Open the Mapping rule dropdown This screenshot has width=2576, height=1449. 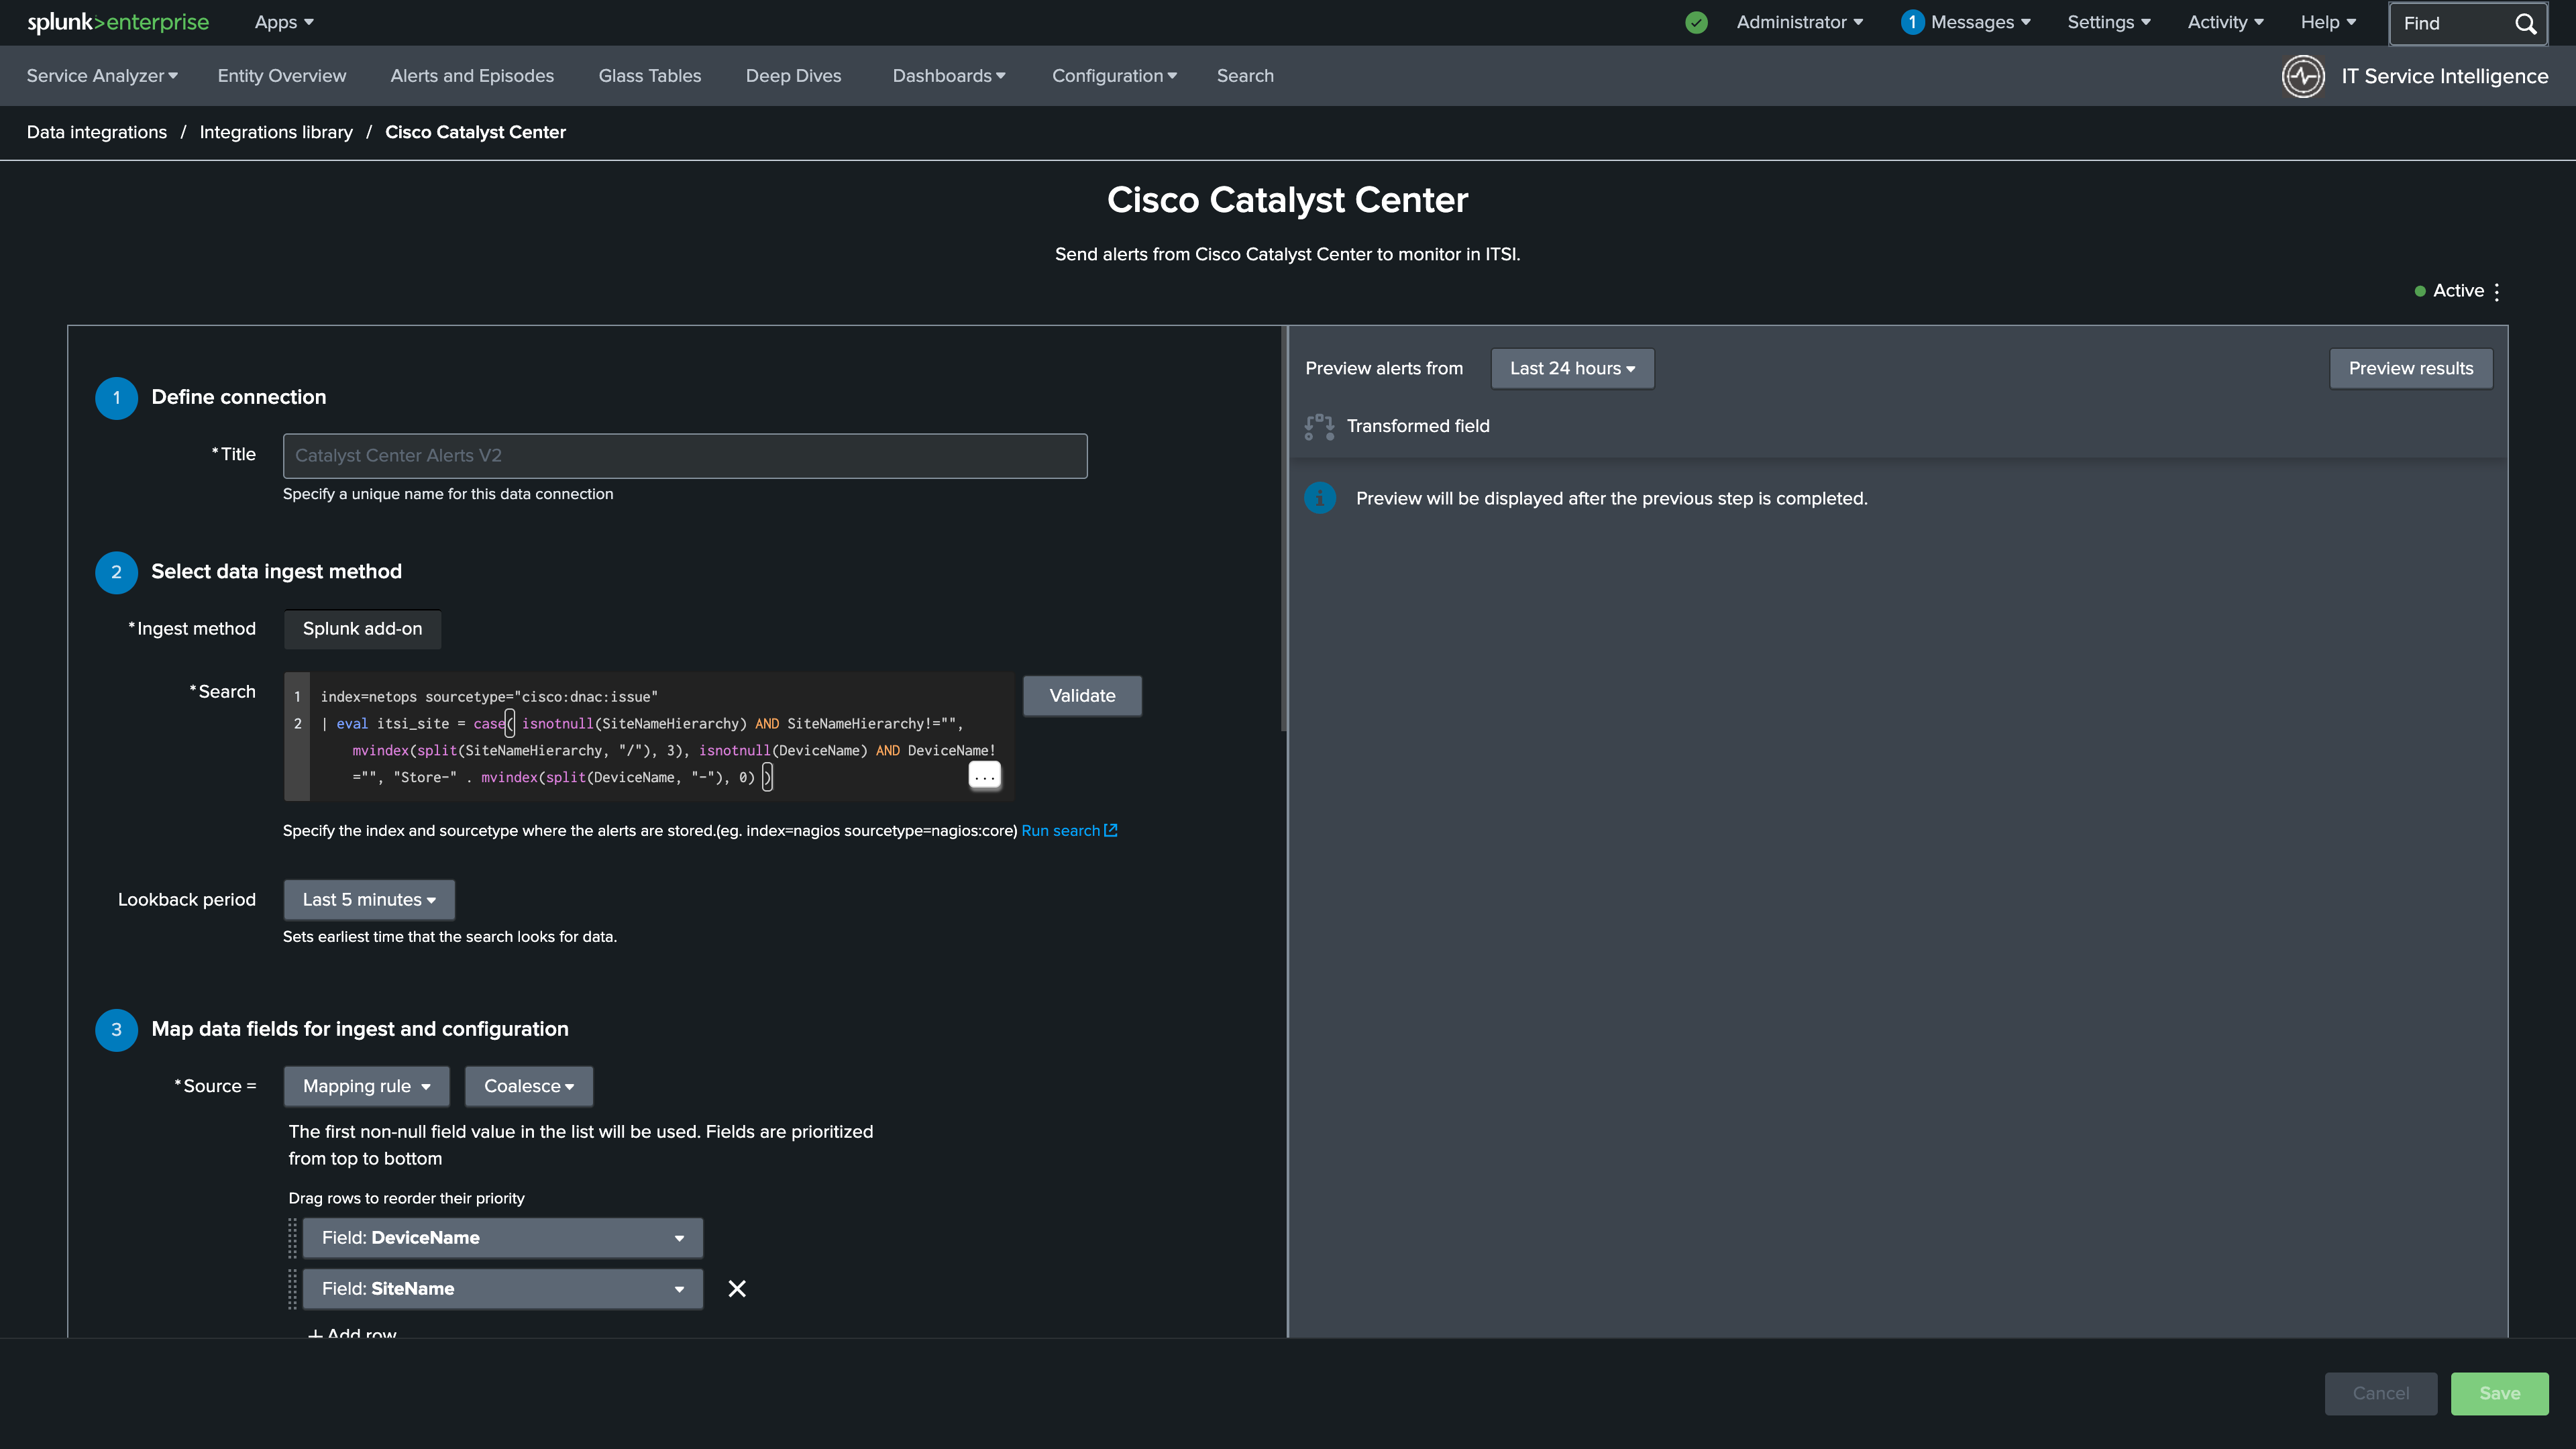(x=366, y=1087)
